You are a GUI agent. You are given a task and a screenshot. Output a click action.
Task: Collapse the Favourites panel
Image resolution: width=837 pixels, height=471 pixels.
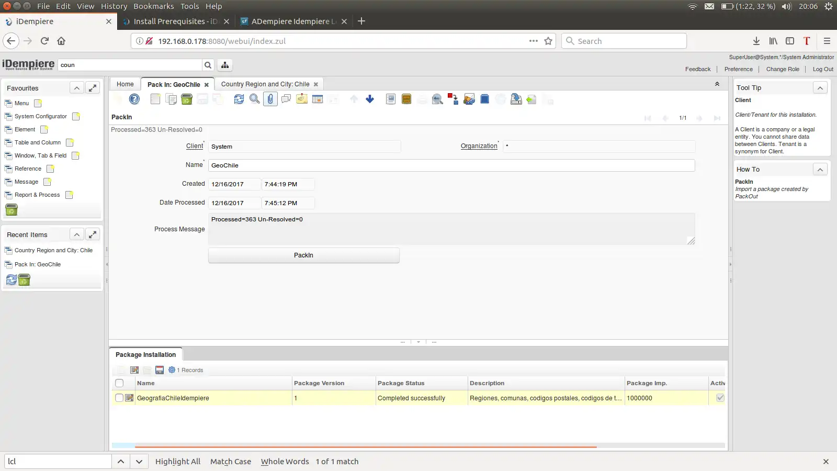77,88
